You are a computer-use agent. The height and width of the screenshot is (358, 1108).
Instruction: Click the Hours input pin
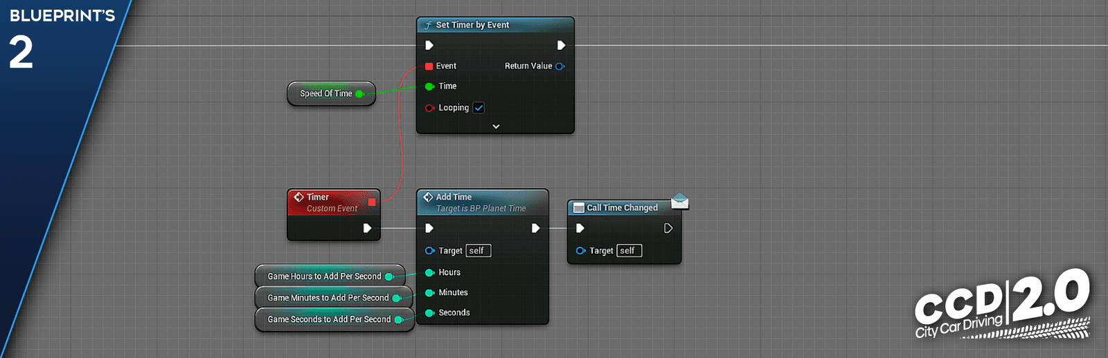pos(429,272)
